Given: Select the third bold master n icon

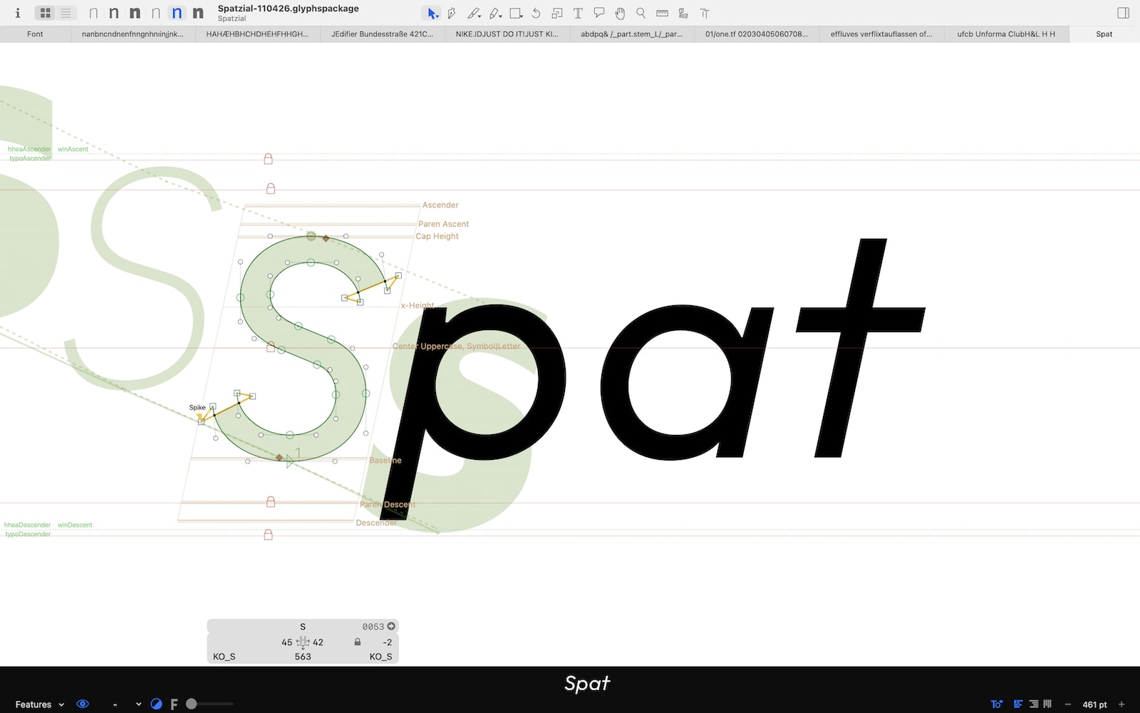Looking at the screenshot, I should (x=135, y=13).
